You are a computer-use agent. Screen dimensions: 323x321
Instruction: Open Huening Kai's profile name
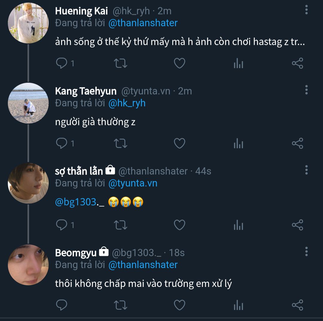[81, 11]
